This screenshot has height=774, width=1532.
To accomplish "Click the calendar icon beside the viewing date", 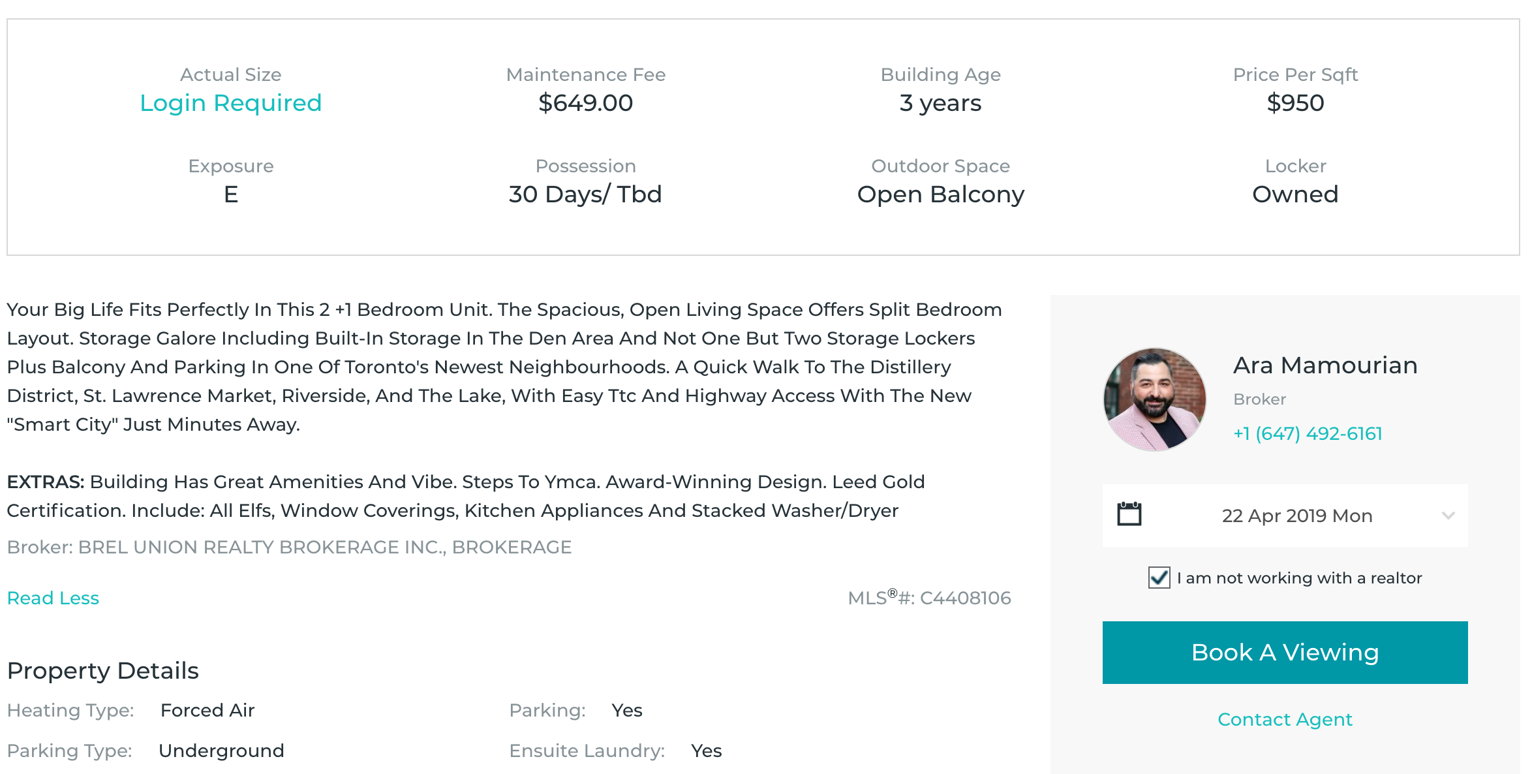I will coord(1129,514).
